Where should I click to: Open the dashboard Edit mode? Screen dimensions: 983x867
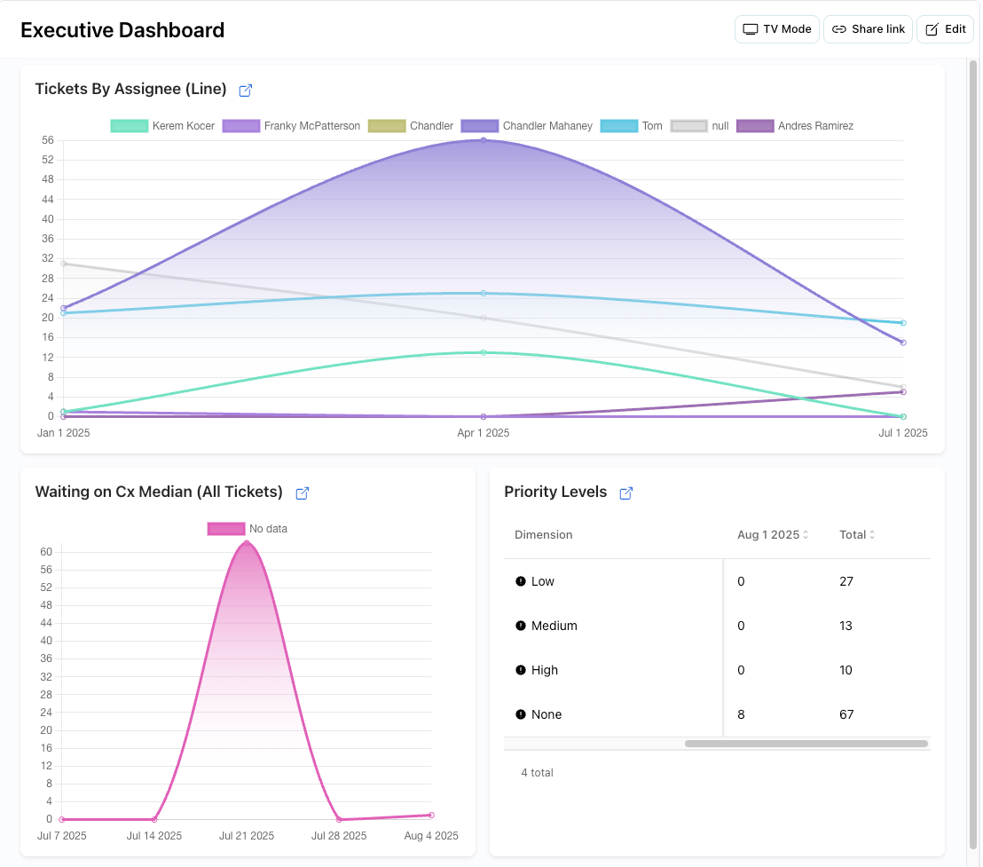(944, 28)
